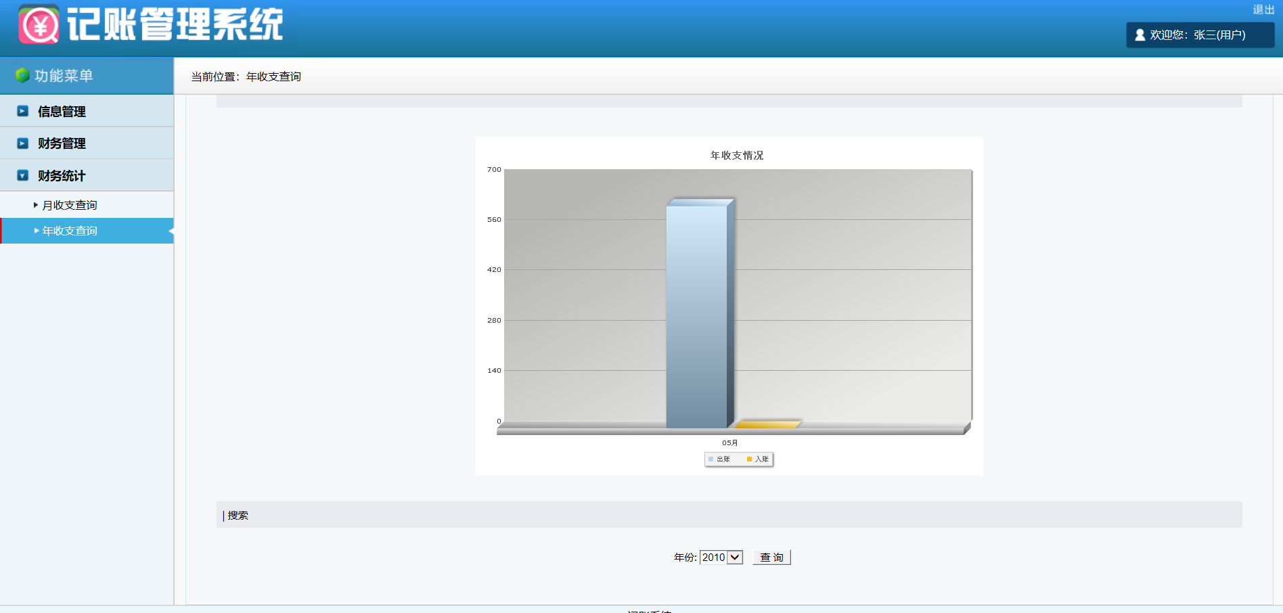Click the green cube icon beside 功能菜单

coord(22,75)
